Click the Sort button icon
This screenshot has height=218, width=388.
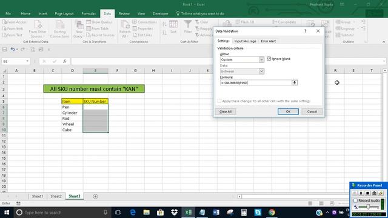tap(173, 24)
